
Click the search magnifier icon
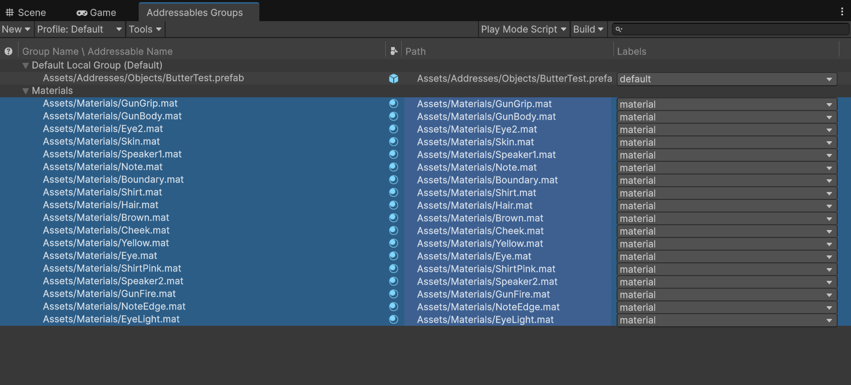pyautogui.click(x=619, y=30)
